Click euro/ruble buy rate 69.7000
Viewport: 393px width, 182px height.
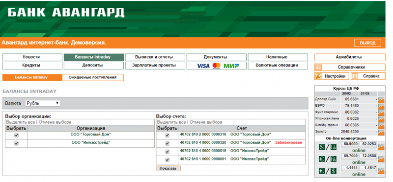[350, 156]
